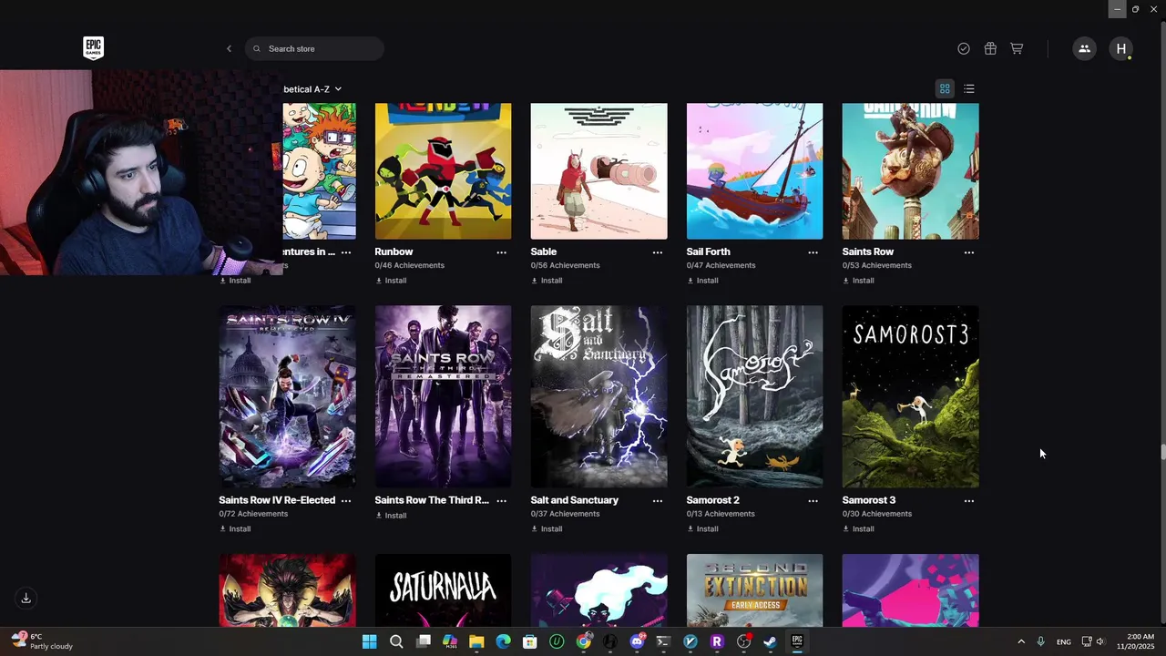1166x656 pixels.
Task: Open File Explorer from taskbar
Action: point(476,641)
